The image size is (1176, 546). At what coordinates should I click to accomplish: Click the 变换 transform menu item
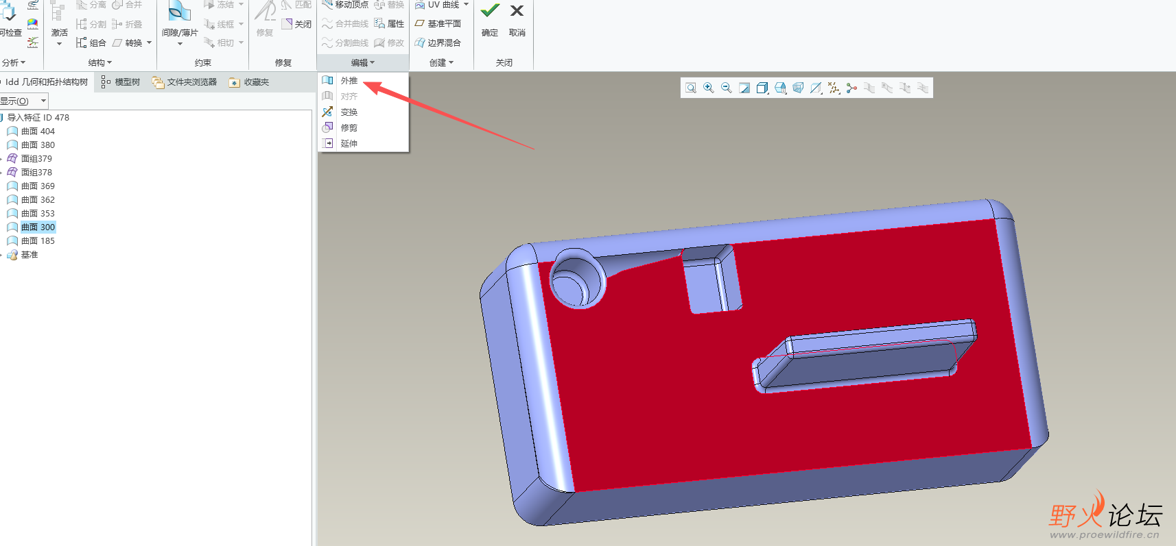click(364, 112)
